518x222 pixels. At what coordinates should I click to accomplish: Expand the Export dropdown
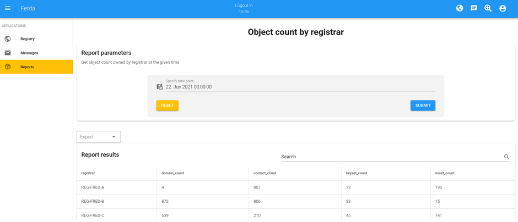tap(99, 137)
